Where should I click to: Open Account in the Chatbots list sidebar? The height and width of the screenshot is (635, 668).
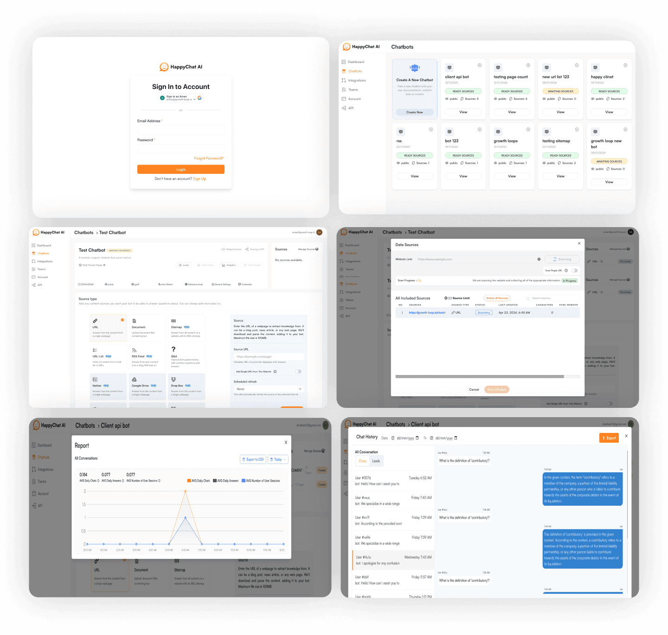pos(351,99)
